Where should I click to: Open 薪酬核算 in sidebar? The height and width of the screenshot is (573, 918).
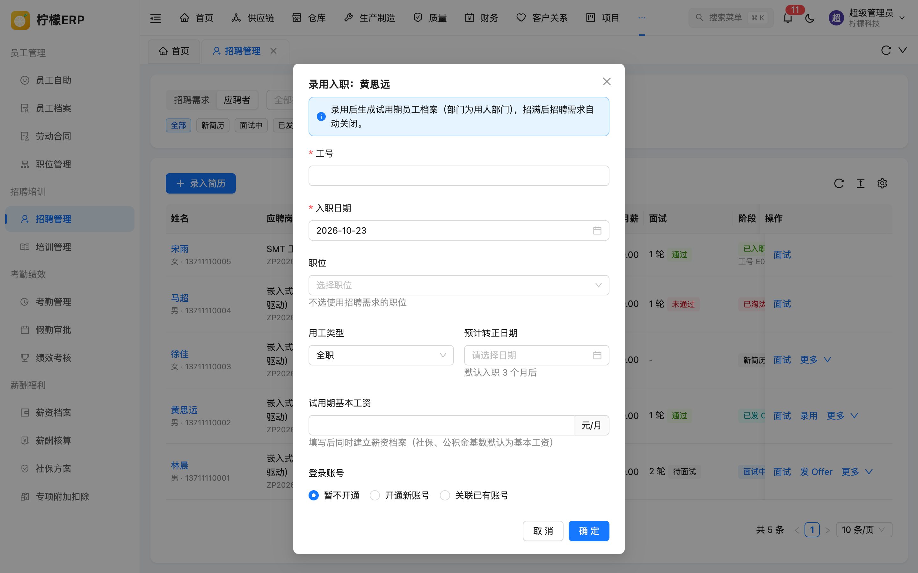pyautogui.click(x=70, y=440)
